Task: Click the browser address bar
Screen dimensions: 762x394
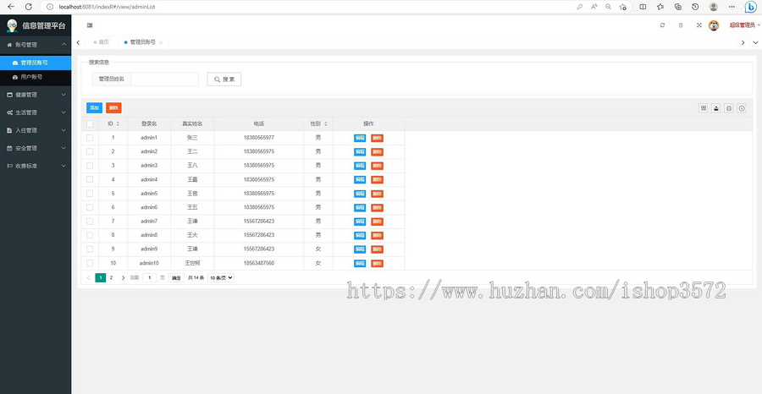Action: click(311, 7)
